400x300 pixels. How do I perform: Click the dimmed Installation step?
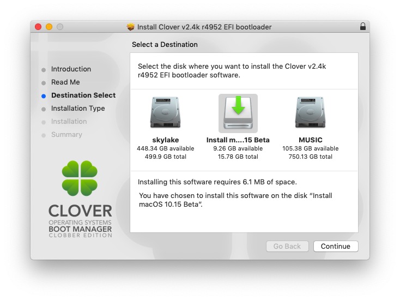[x=69, y=122]
